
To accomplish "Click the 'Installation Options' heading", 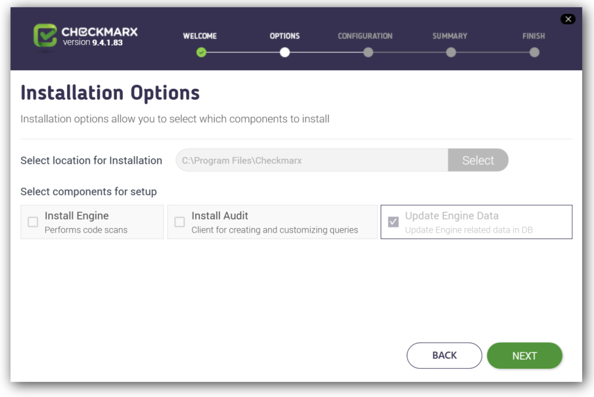I will point(110,93).
